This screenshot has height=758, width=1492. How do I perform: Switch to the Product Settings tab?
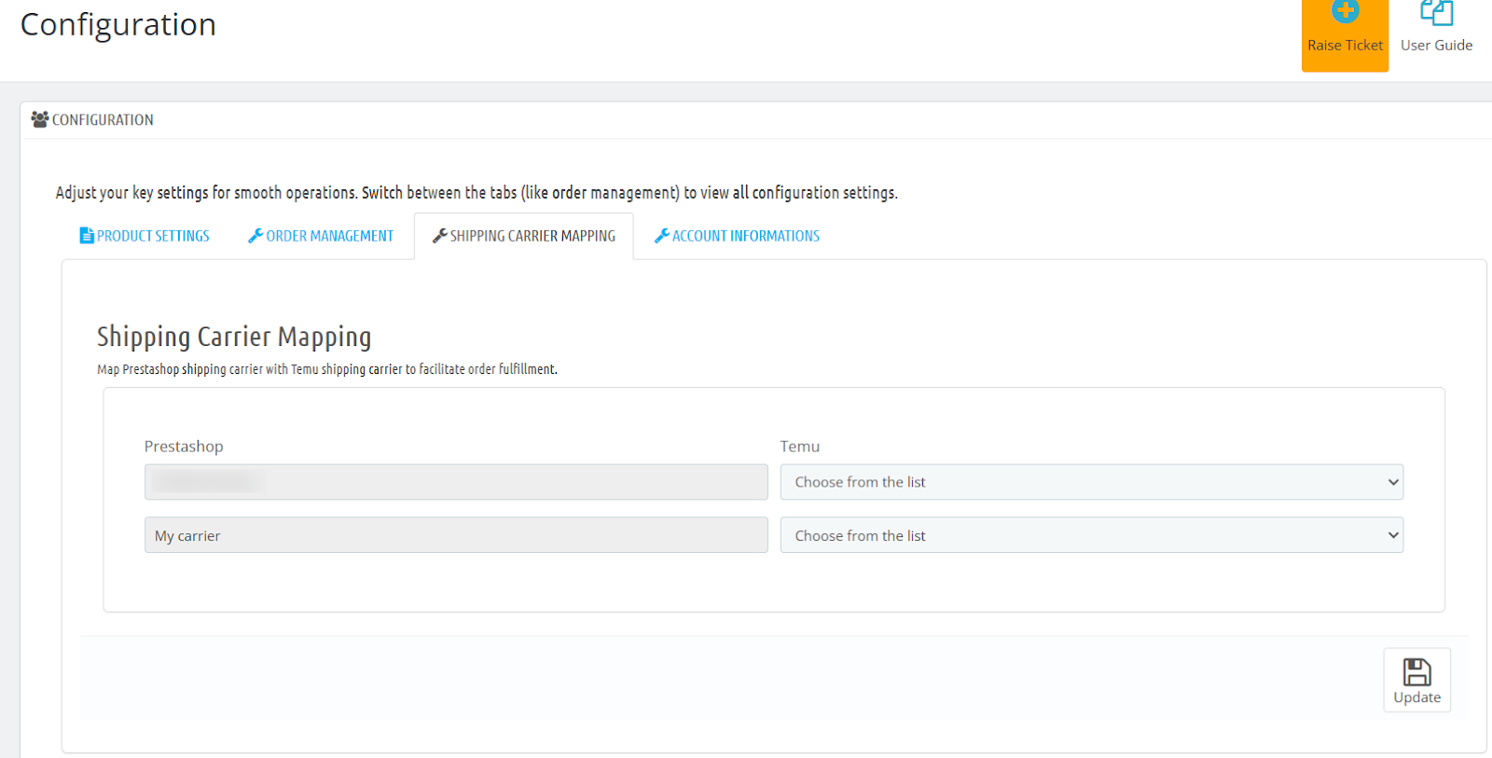pos(153,237)
